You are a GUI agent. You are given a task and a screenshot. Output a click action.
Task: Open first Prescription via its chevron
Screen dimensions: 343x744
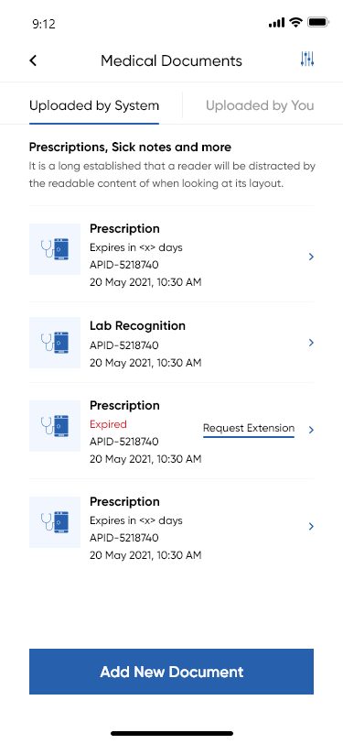click(311, 257)
